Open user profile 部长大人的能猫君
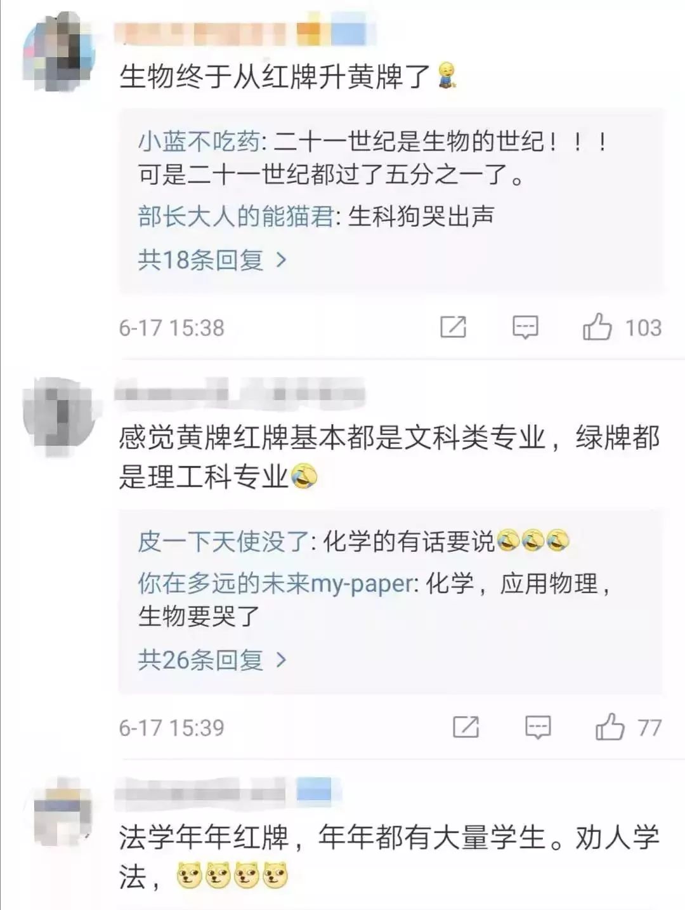This screenshot has width=685, height=910. [x=235, y=217]
